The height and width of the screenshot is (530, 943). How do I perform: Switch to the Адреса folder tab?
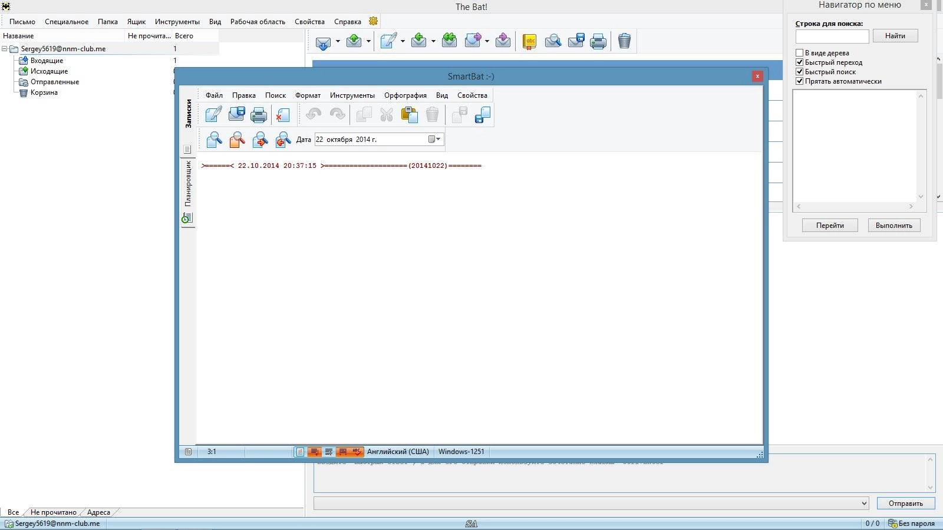click(x=98, y=512)
